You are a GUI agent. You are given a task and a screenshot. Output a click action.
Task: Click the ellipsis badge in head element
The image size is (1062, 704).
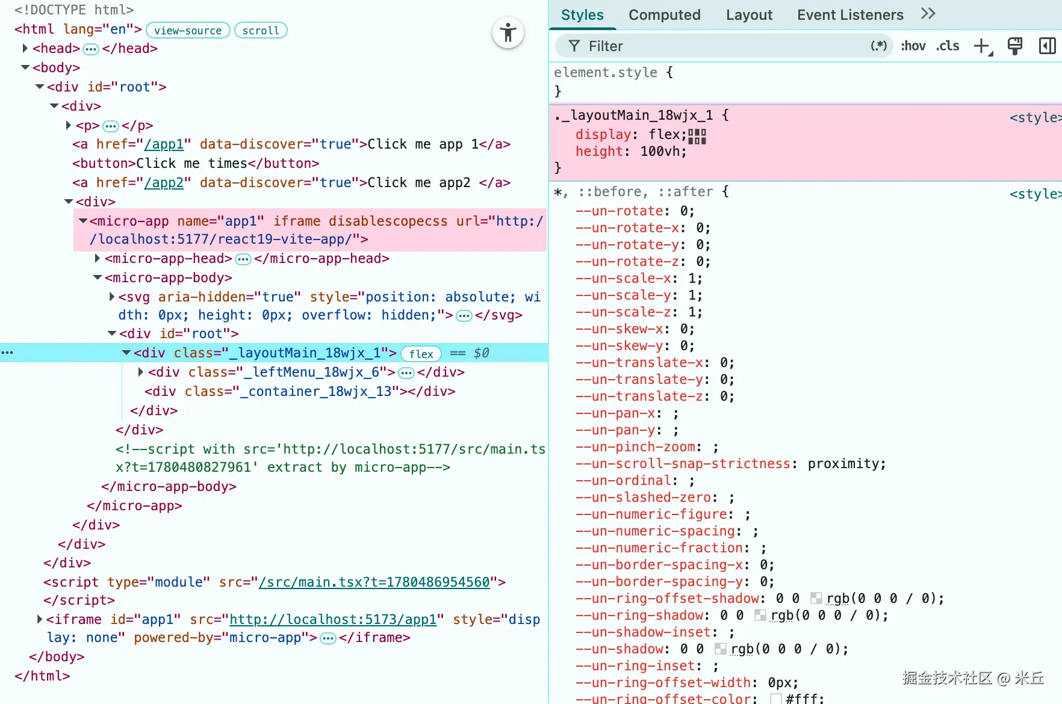91,49
